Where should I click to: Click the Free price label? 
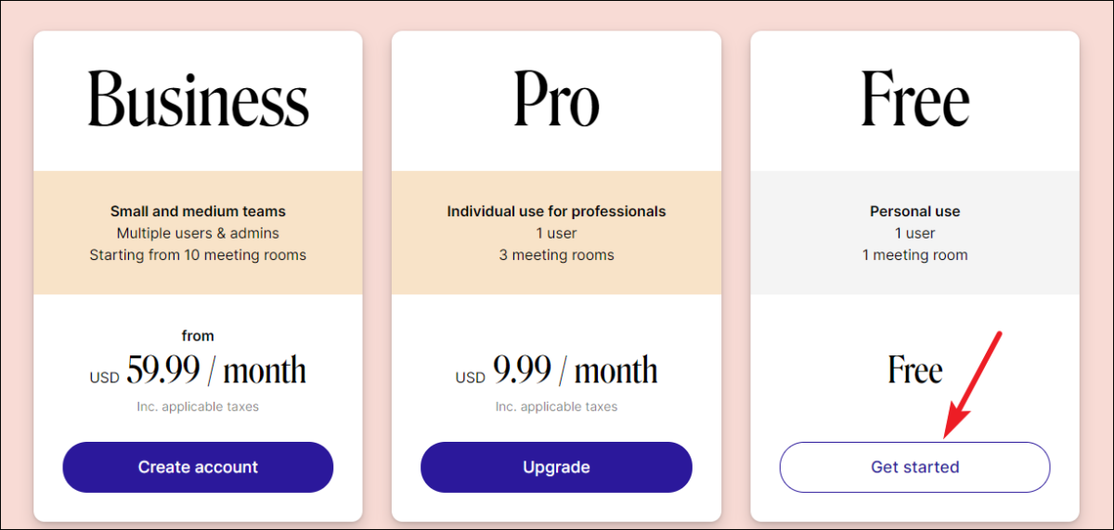914,370
